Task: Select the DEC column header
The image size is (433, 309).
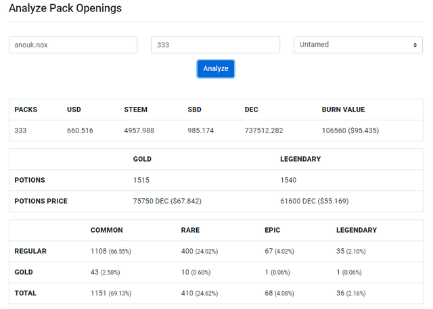Action: coord(251,110)
